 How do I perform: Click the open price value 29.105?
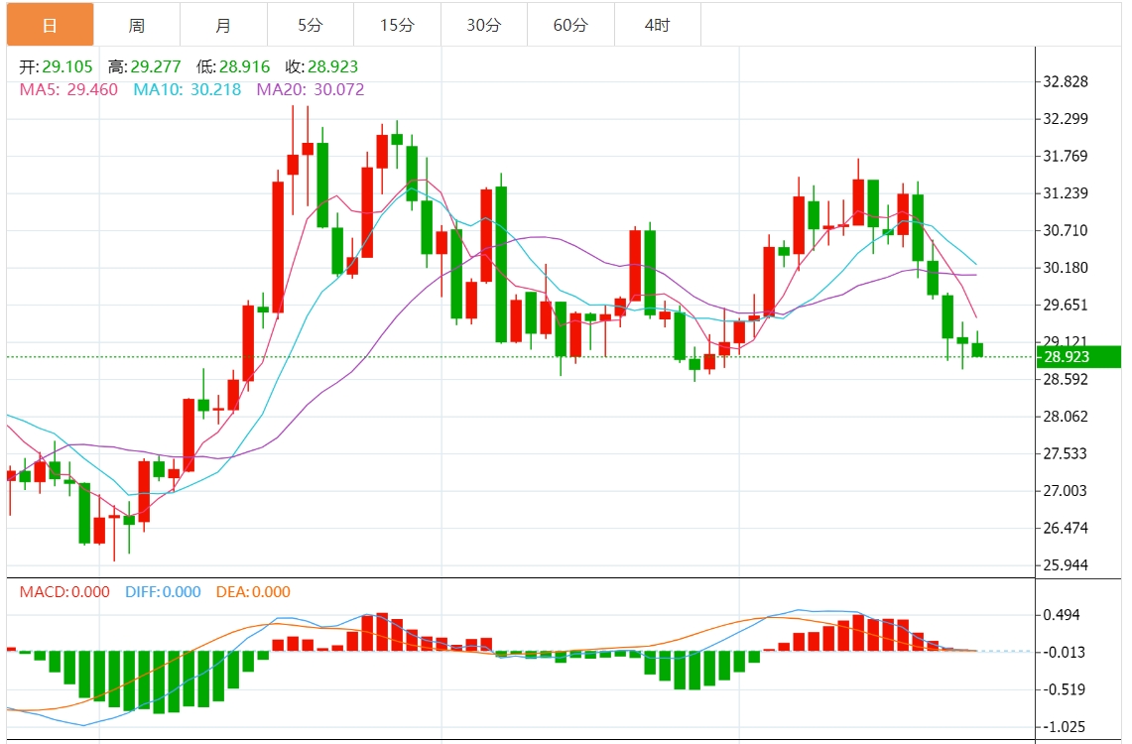pos(67,67)
